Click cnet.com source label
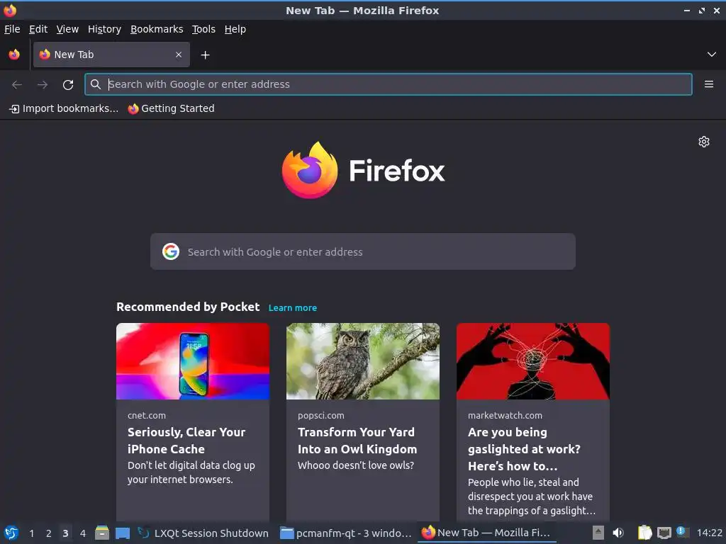 147,415
